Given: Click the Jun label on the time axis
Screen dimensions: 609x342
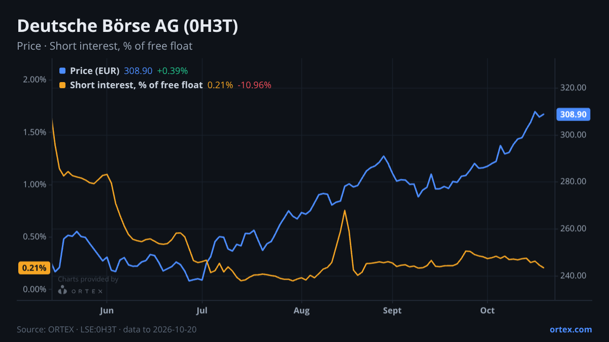Looking at the screenshot, I should point(107,310).
